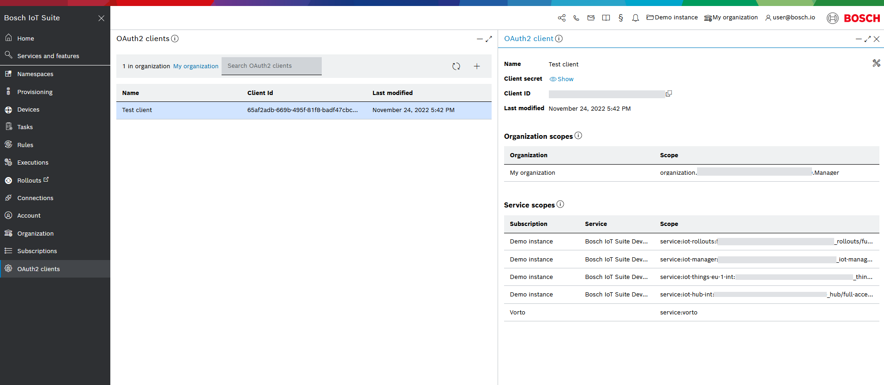Minimize the OAuth2 client detail panel
The image size is (884, 385).
(x=859, y=39)
